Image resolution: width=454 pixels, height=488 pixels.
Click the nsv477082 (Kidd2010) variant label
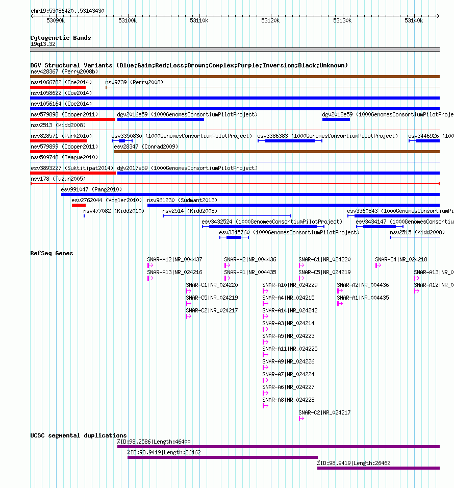click(x=114, y=211)
